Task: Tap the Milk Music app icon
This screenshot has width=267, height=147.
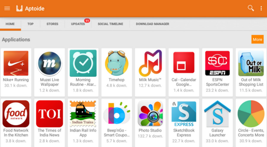Action: (x=150, y=63)
